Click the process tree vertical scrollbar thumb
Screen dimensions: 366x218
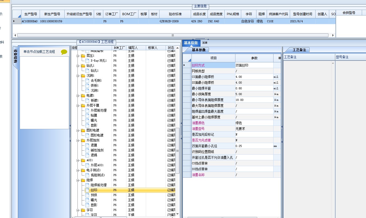coord(177,151)
